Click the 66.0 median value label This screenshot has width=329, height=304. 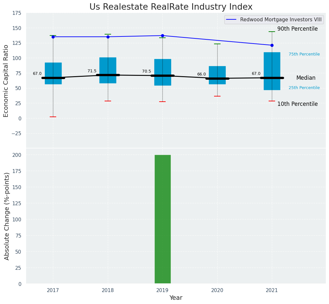pos(201,74)
